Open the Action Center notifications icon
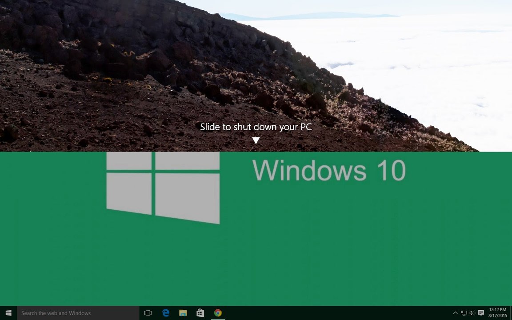This screenshot has width=512, height=320. click(x=480, y=313)
